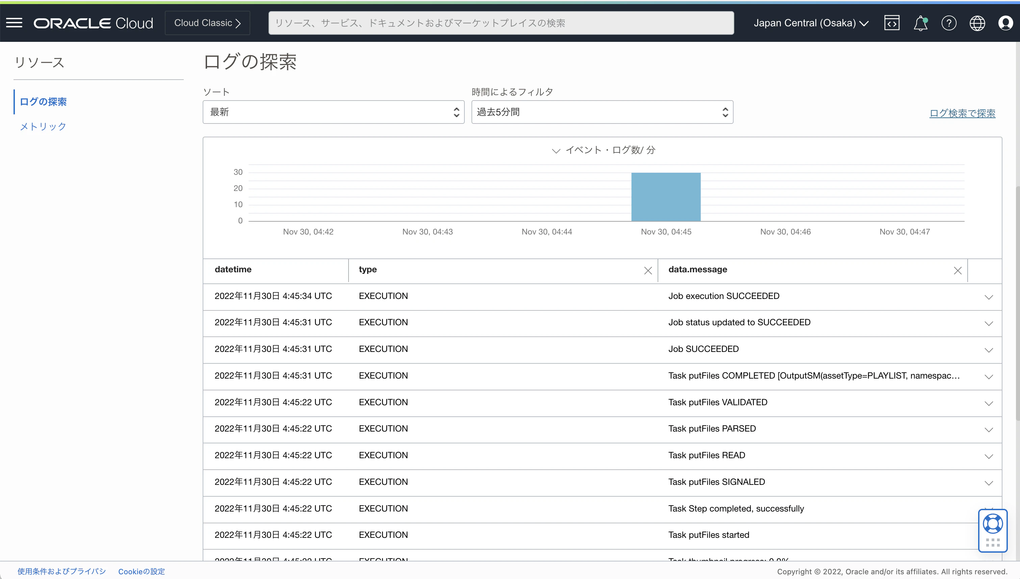This screenshot has height=579, width=1020.
Task: Remove the data.message column
Action: 958,271
